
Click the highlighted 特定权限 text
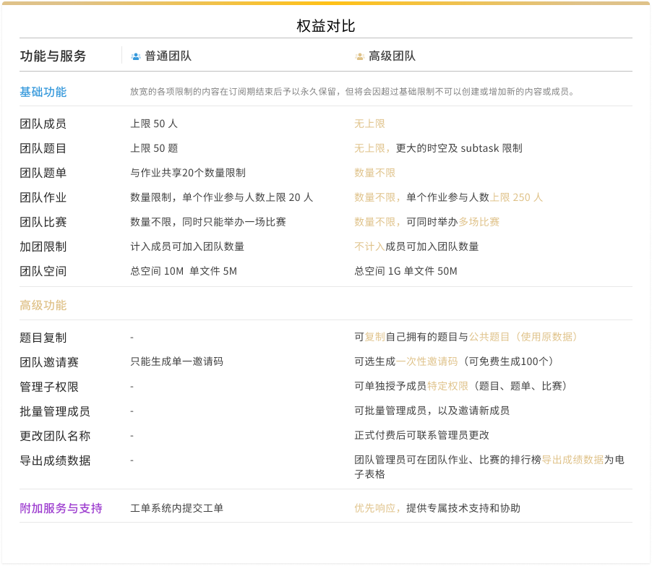[x=447, y=386]
